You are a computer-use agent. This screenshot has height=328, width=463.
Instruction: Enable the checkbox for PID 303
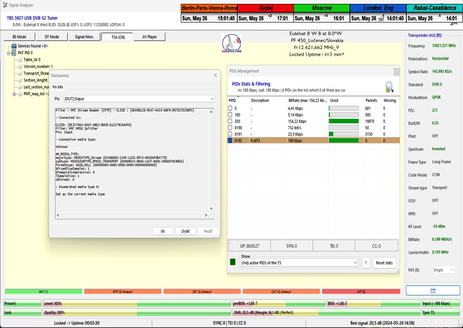[230, 121]
